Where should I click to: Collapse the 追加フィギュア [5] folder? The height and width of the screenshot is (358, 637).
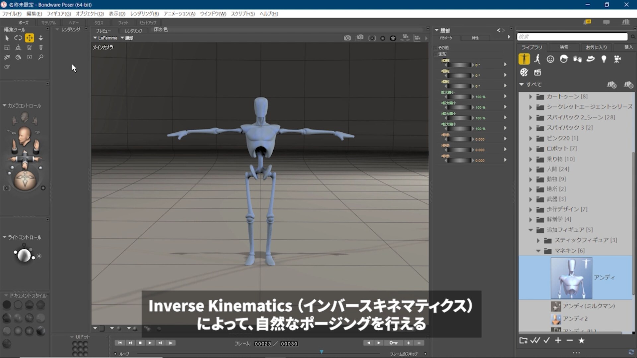[530, 230]
